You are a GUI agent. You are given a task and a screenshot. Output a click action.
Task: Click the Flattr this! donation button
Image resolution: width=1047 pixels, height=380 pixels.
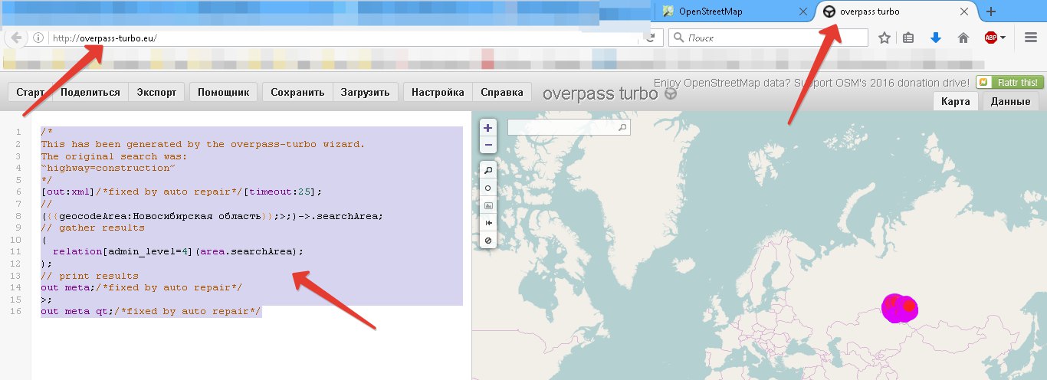coord(1009,82)
